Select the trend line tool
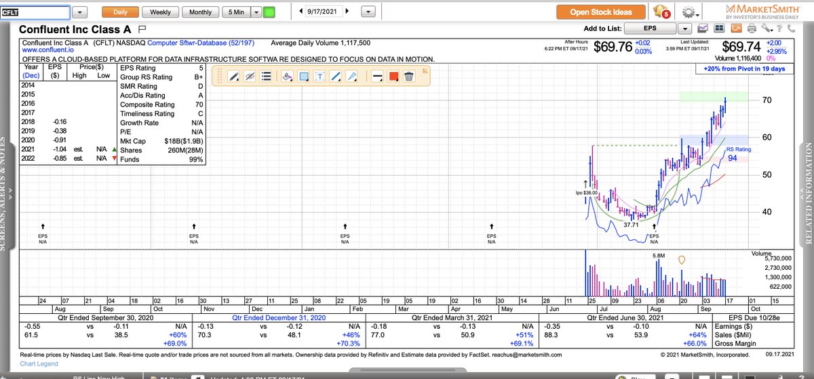Image resolution: width=814 pixels, height=379 pixels. click(x=336, y=77)
